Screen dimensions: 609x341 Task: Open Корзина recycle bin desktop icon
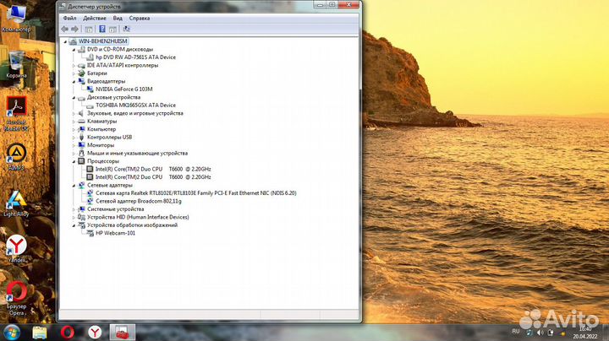click(16, 64)
